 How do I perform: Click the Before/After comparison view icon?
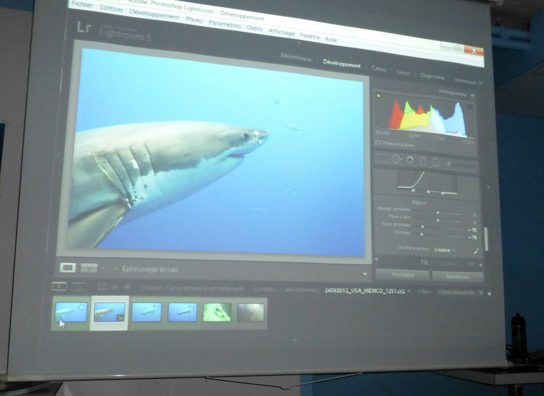[x=89, y=268]
